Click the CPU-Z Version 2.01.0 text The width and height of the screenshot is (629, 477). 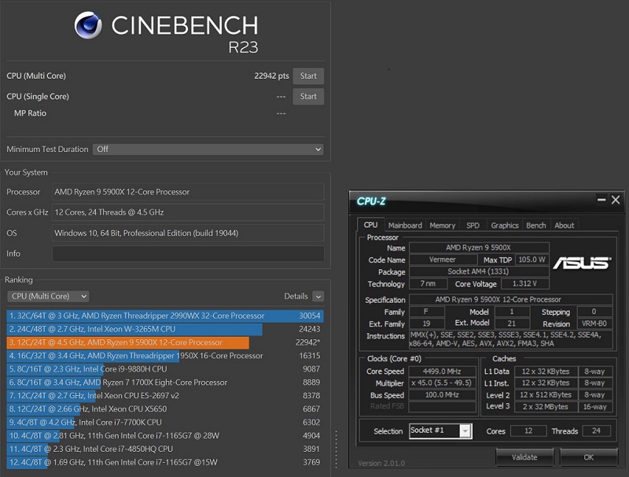click(381, 464)
